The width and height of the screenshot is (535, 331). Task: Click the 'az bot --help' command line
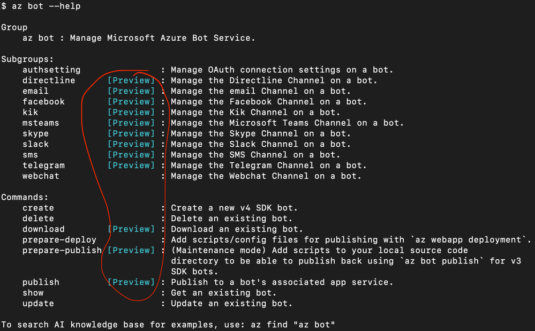pos(41,6)
